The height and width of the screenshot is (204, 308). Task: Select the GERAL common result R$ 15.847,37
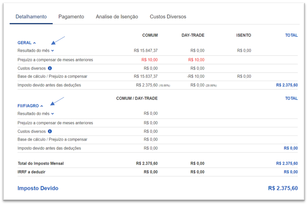click(x=146, y=51)
